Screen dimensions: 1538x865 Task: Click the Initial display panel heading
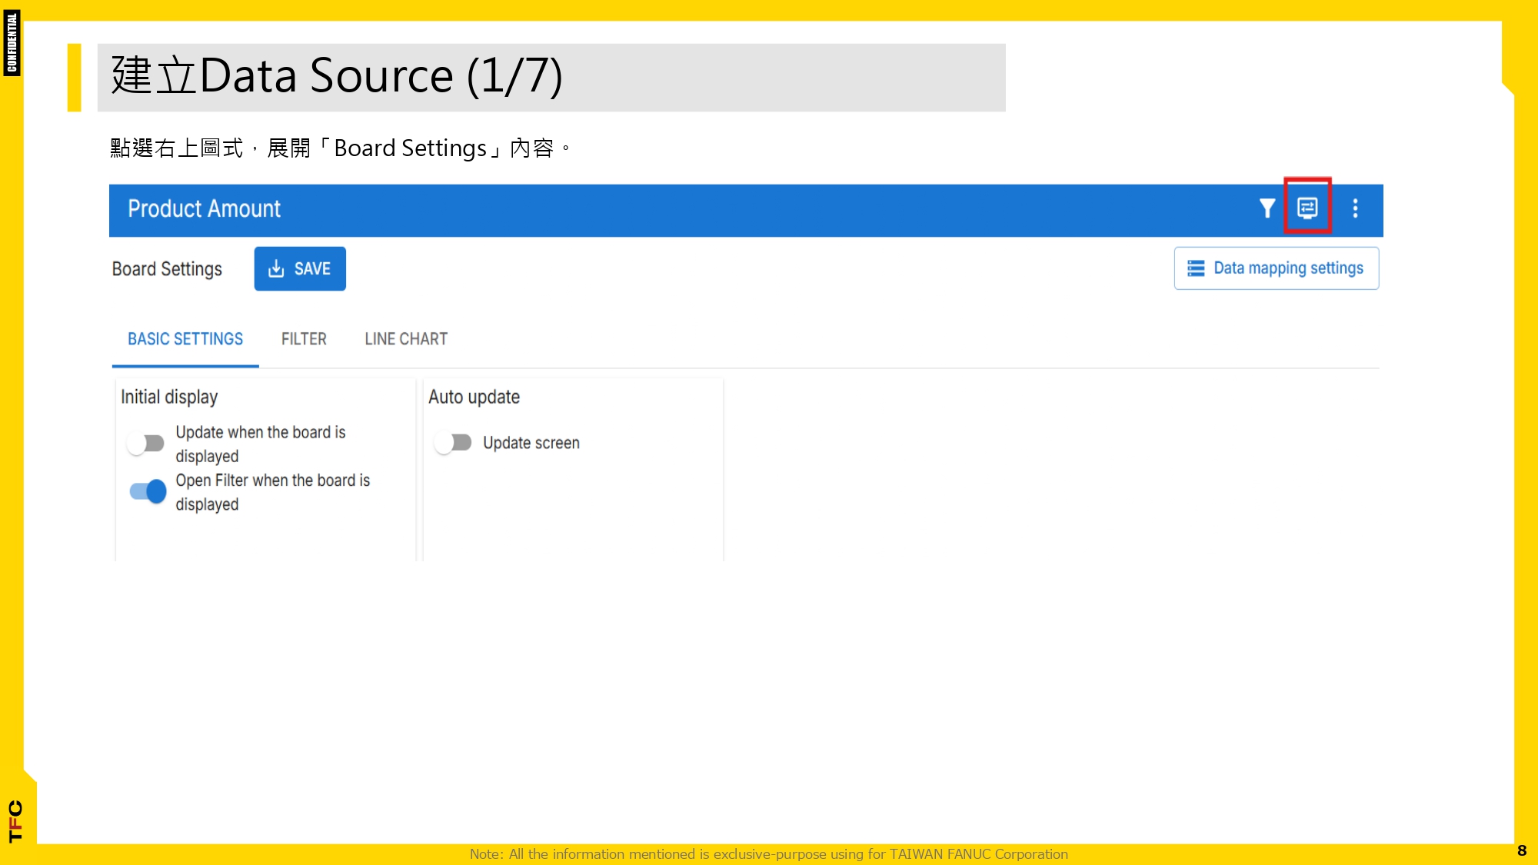point(169,397)
